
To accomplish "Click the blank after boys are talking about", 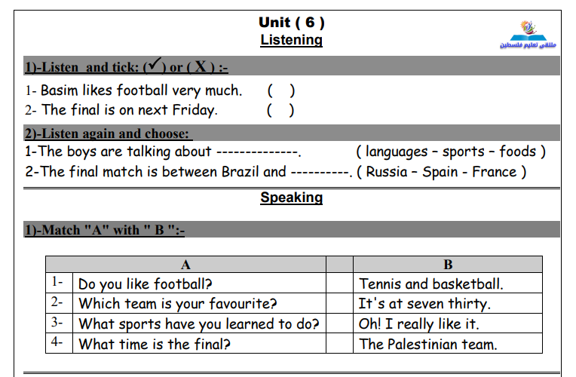I will [x=259, y=152].
